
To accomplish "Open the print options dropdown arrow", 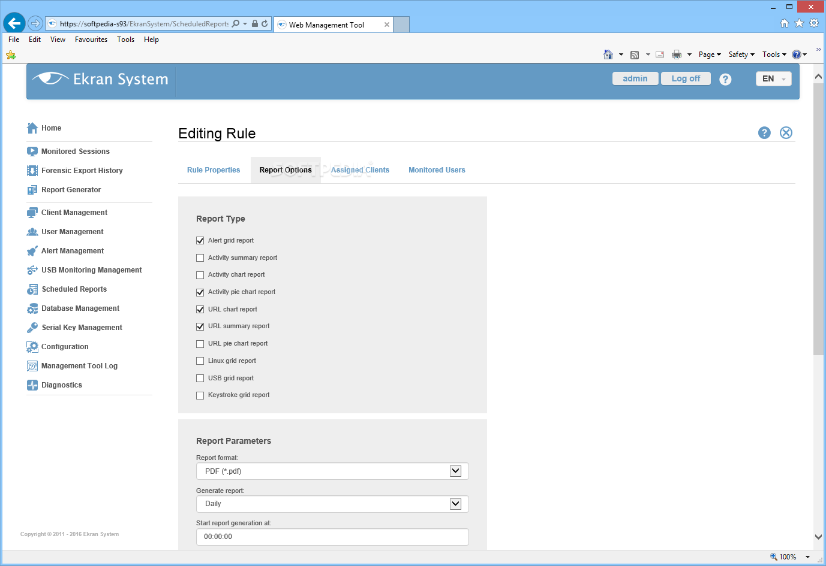I will (x=689, y=55).
